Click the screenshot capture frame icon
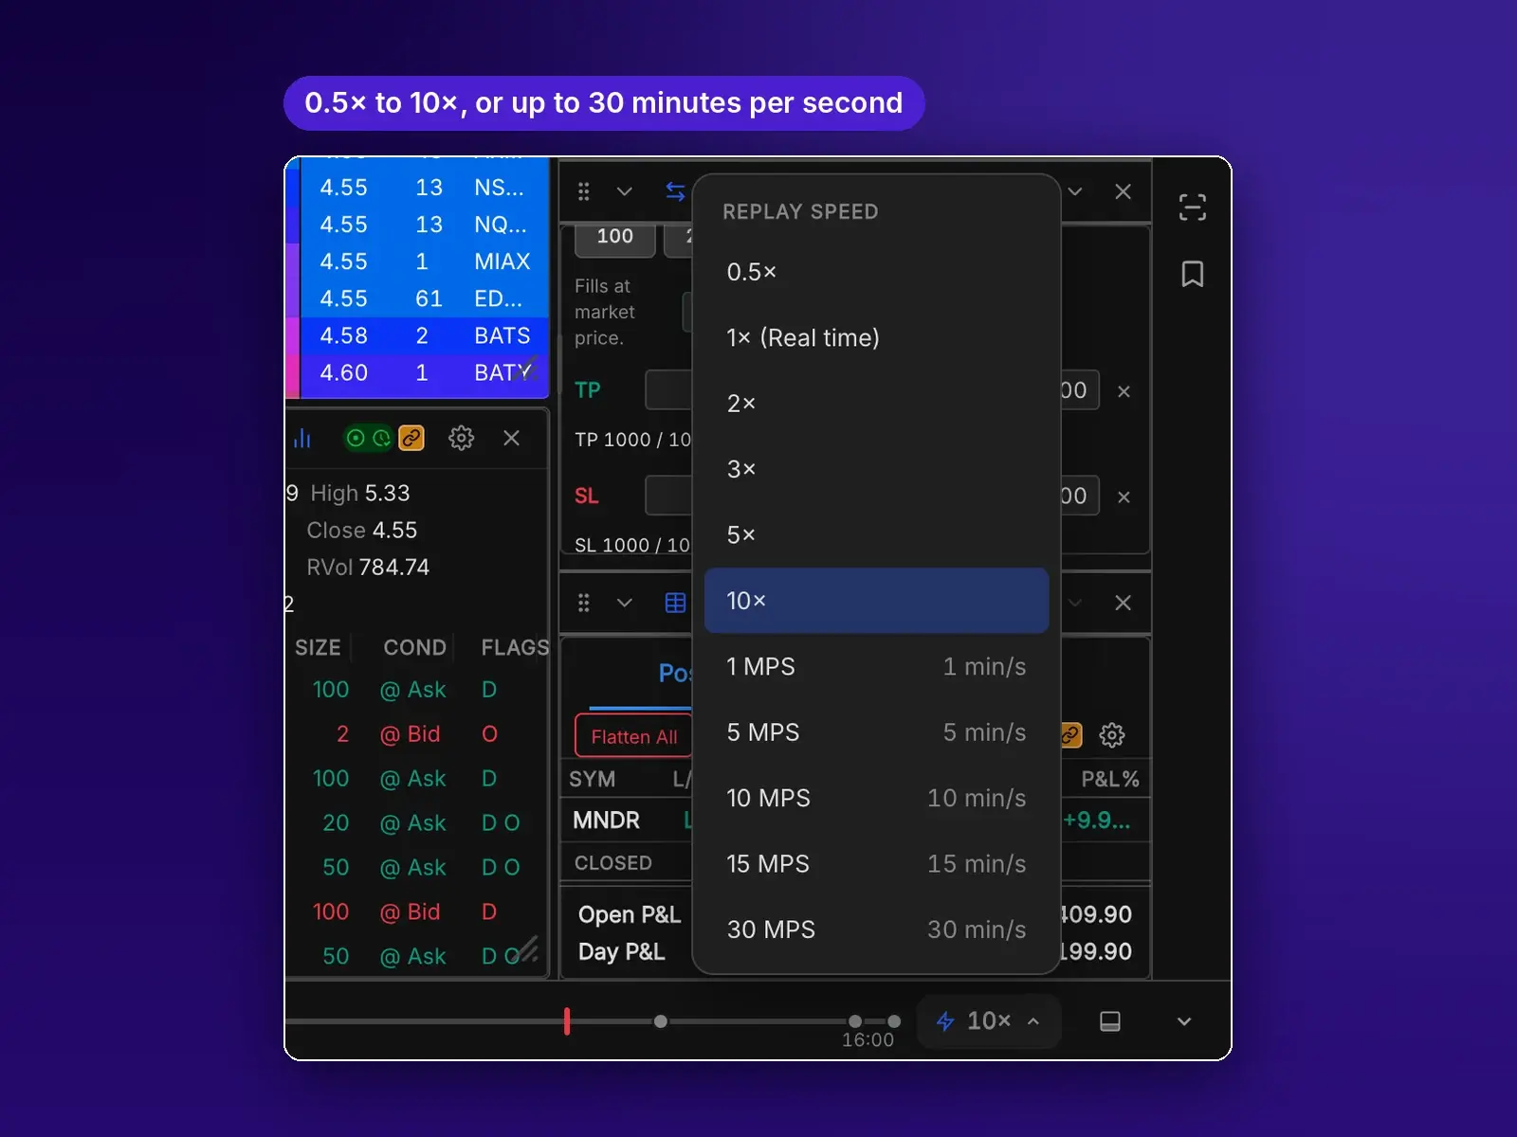 click(x=1192, y=208)
